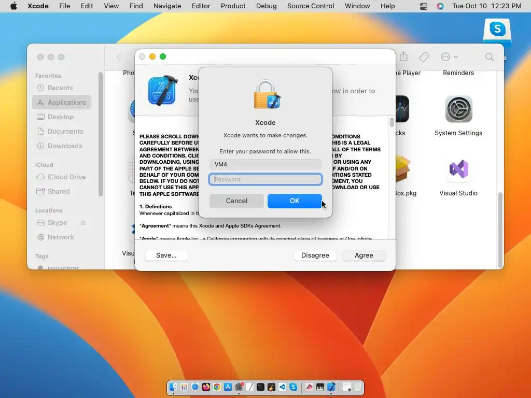Open Siri from the menu bar
531x398 pixels.
(440, 6)
